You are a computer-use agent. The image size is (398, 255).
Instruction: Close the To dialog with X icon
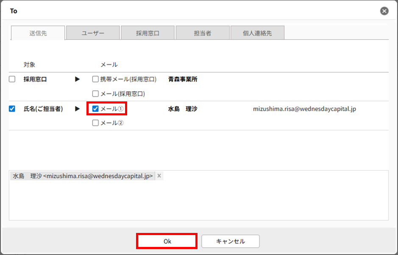[384, 11]
